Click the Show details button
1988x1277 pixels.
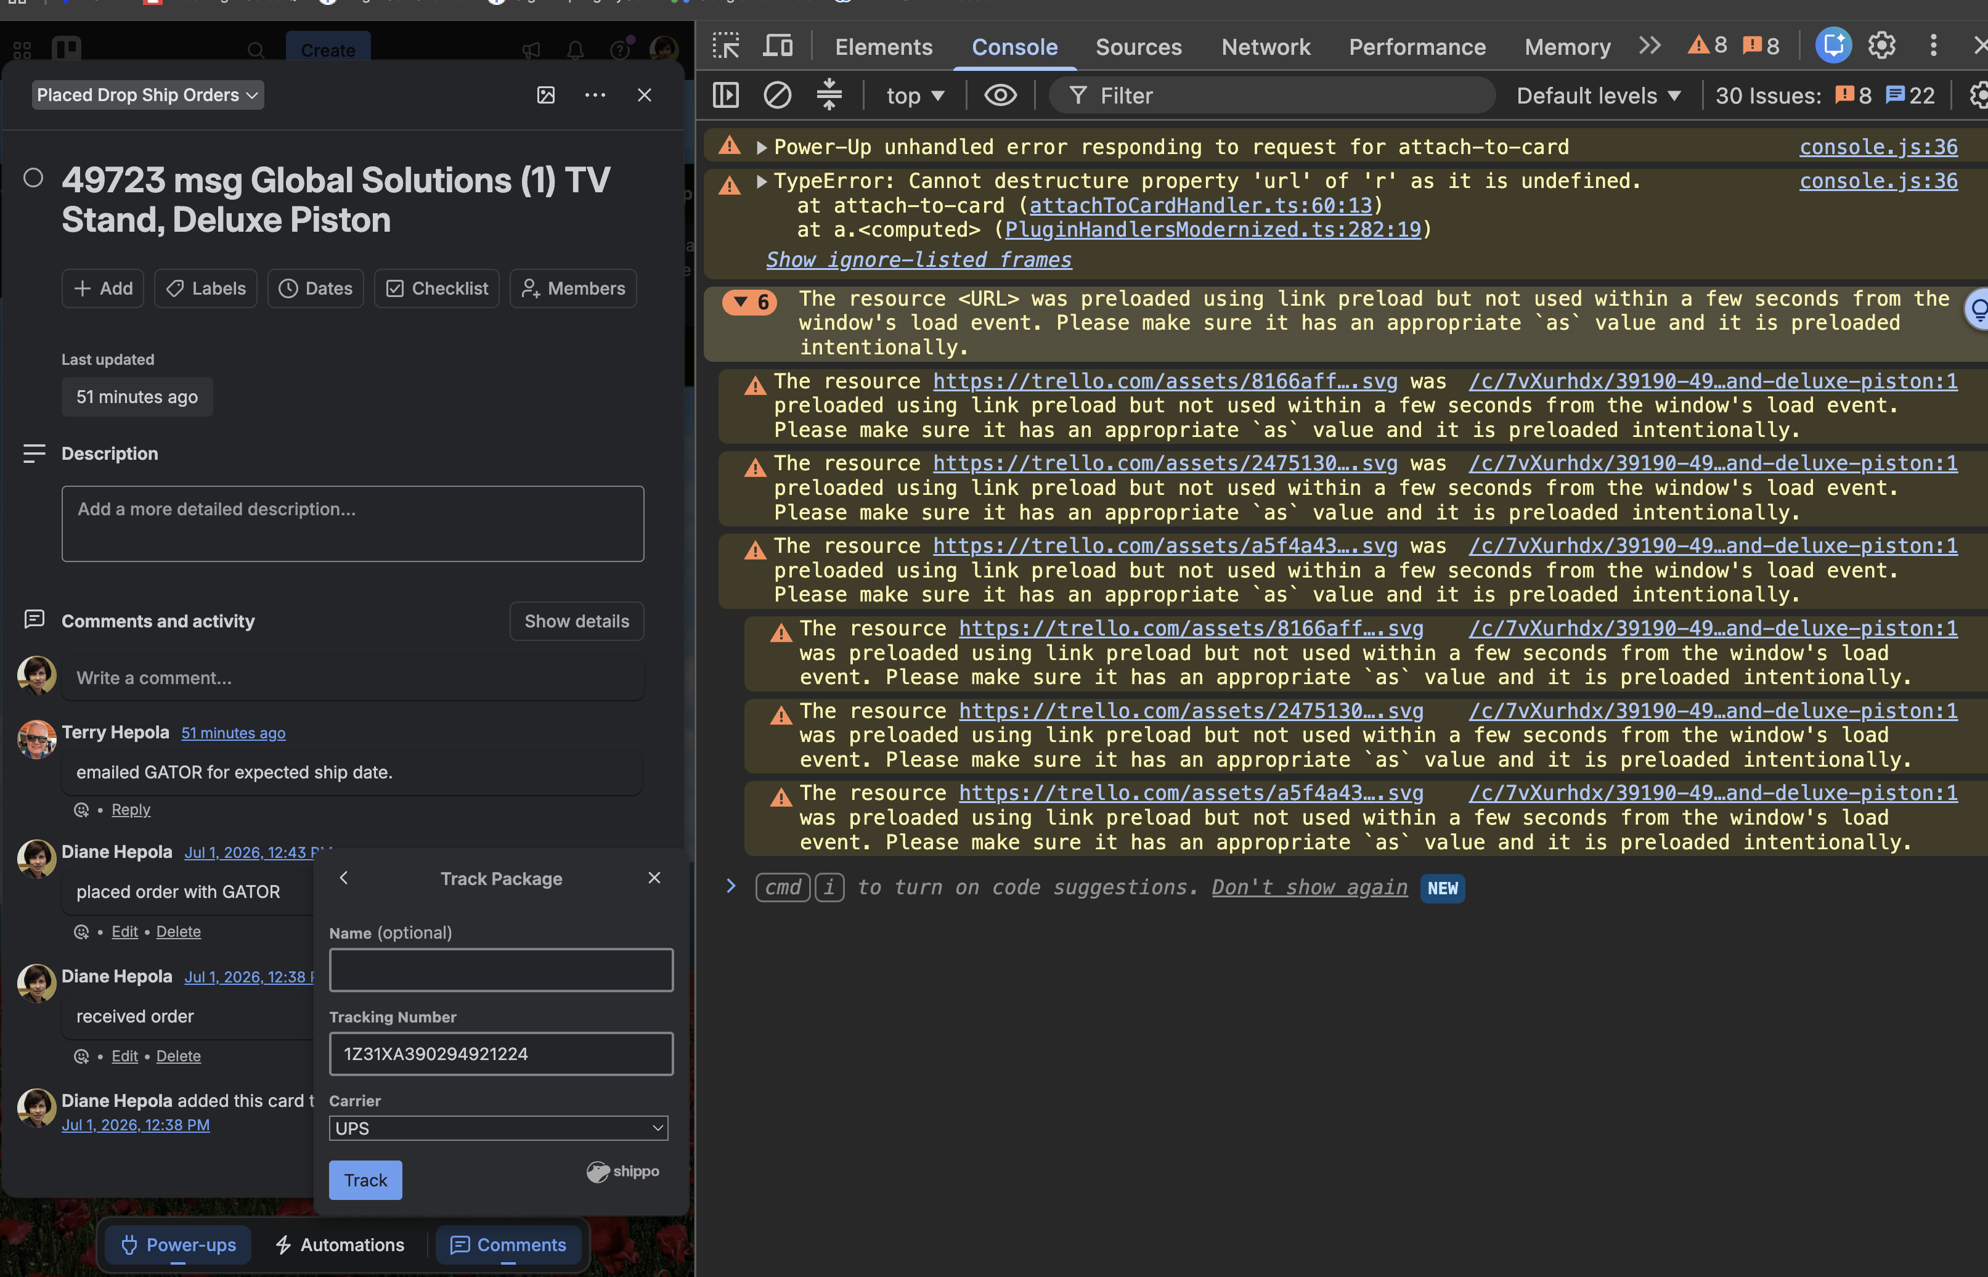click(576, 621)
